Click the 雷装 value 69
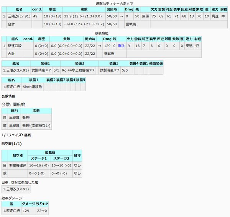230x217 pixels. click(x=161, y=16)
